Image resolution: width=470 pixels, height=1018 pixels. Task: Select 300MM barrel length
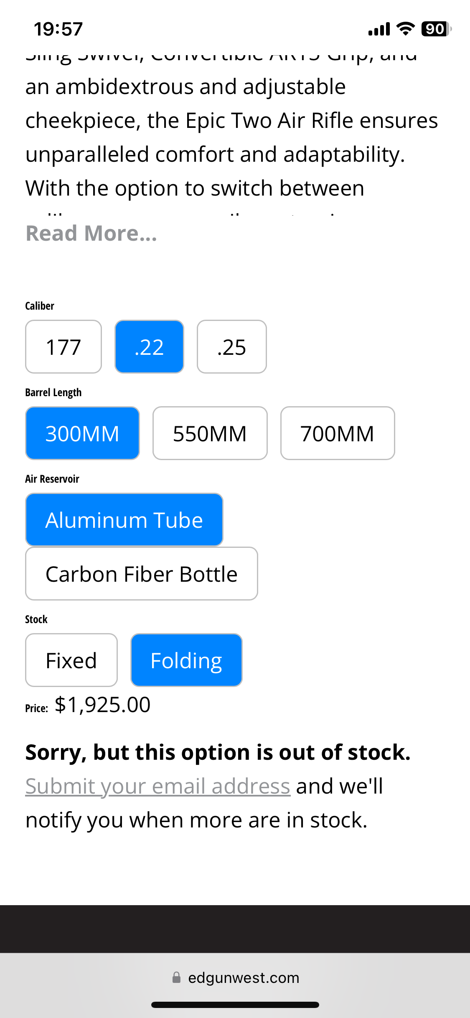[x=82, y=433]
